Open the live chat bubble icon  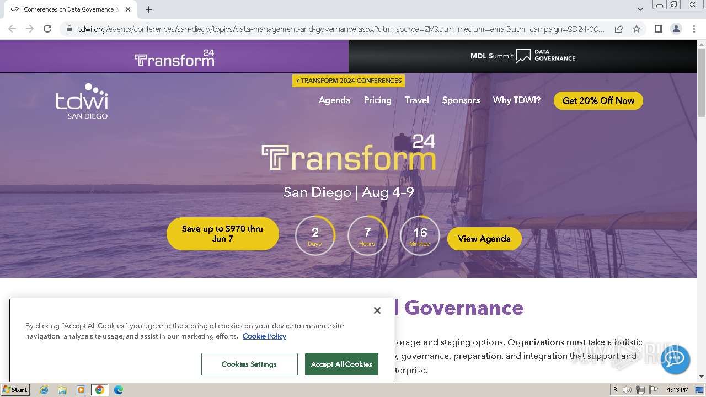point(675,360)
